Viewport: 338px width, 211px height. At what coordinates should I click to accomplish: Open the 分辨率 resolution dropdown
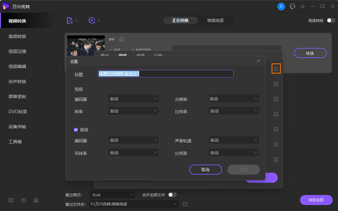click(x=234, y=98)
